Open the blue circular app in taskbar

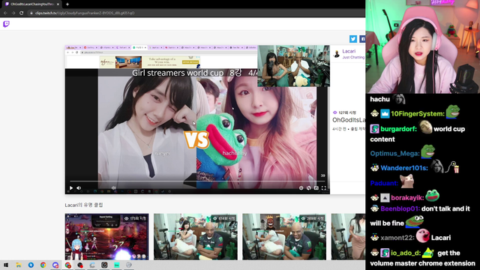click(x=31, y=265)
